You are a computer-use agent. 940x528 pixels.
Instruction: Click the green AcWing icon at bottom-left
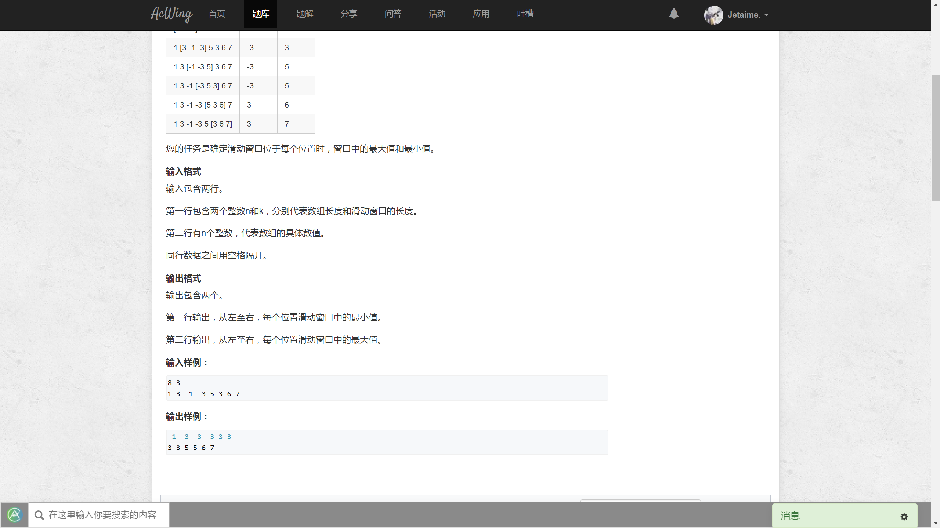point(15,515)
